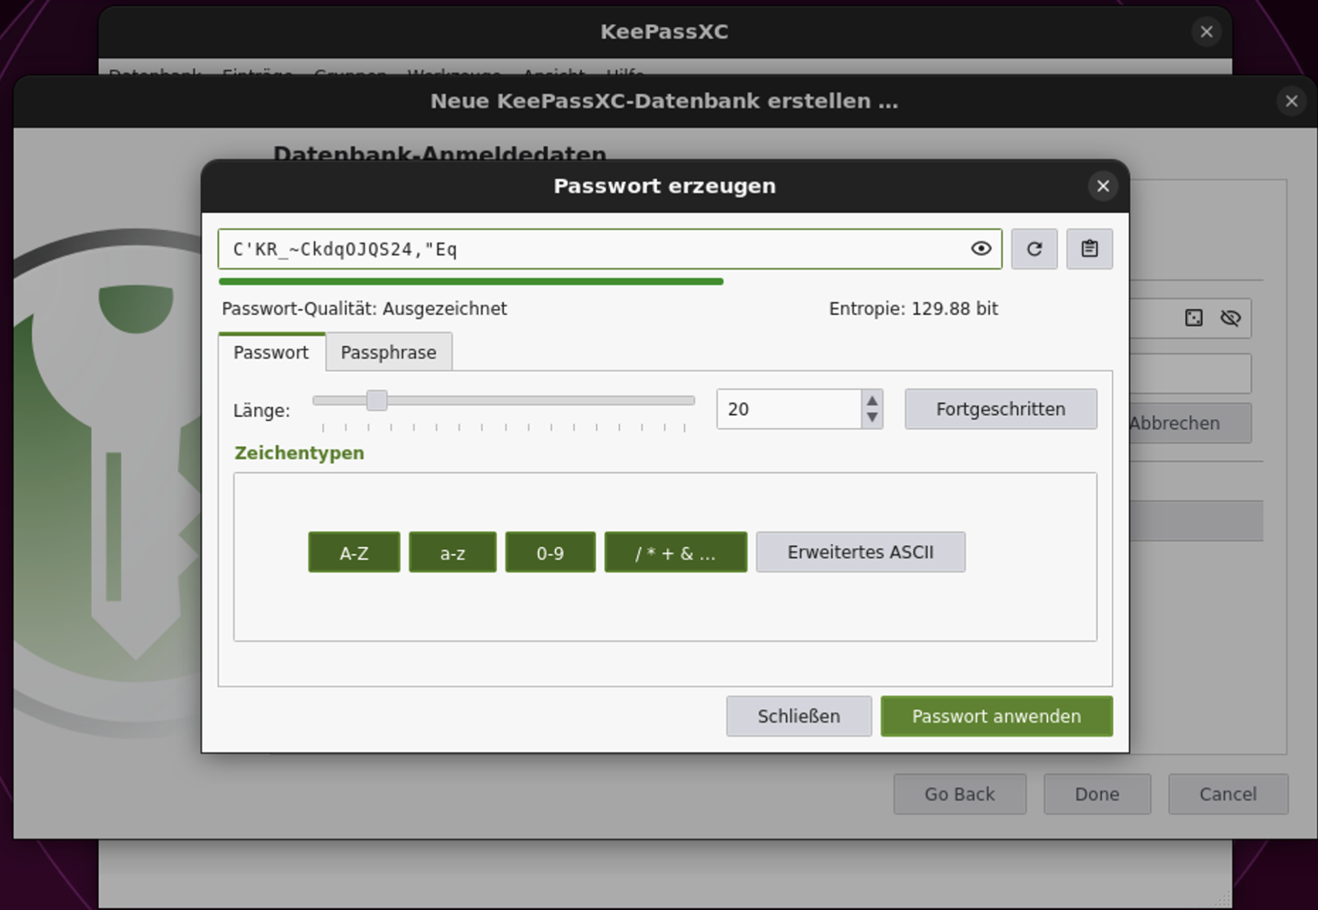The image size is (1318, 910).
Task: Click Passwort anwenden button
Action: tap(996, 716)
